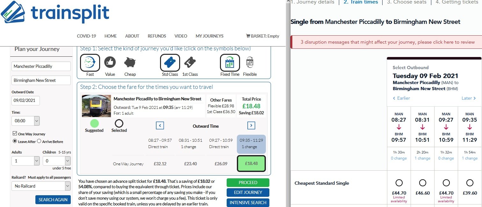Screen dimensions: 482x207
Task: Open the VIDEO menu item
Action: point(181,36)
